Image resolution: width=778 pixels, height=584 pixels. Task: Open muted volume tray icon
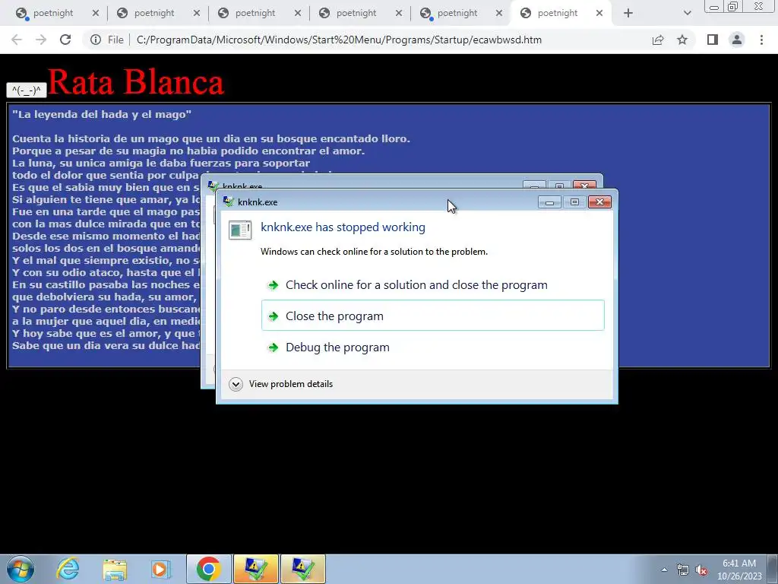[x=701, y=570]
